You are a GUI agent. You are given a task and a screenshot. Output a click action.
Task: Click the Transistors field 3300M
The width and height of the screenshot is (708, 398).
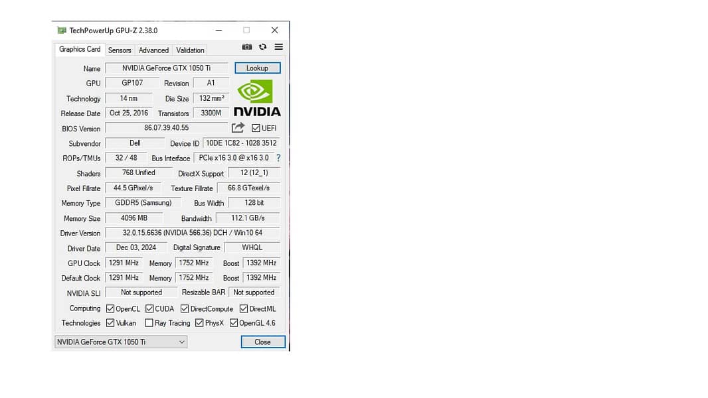(211, 113)
